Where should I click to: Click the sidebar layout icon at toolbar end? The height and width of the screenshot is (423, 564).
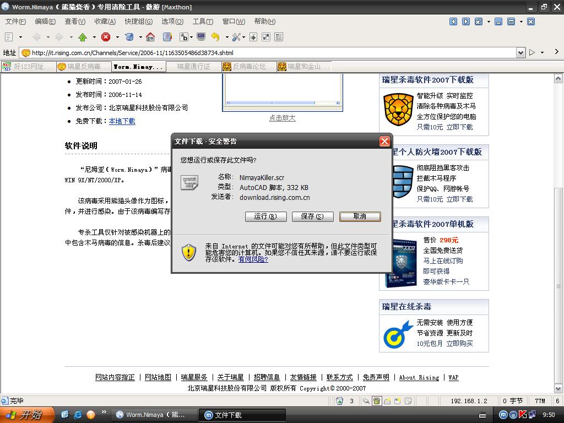tap(278, 37)
